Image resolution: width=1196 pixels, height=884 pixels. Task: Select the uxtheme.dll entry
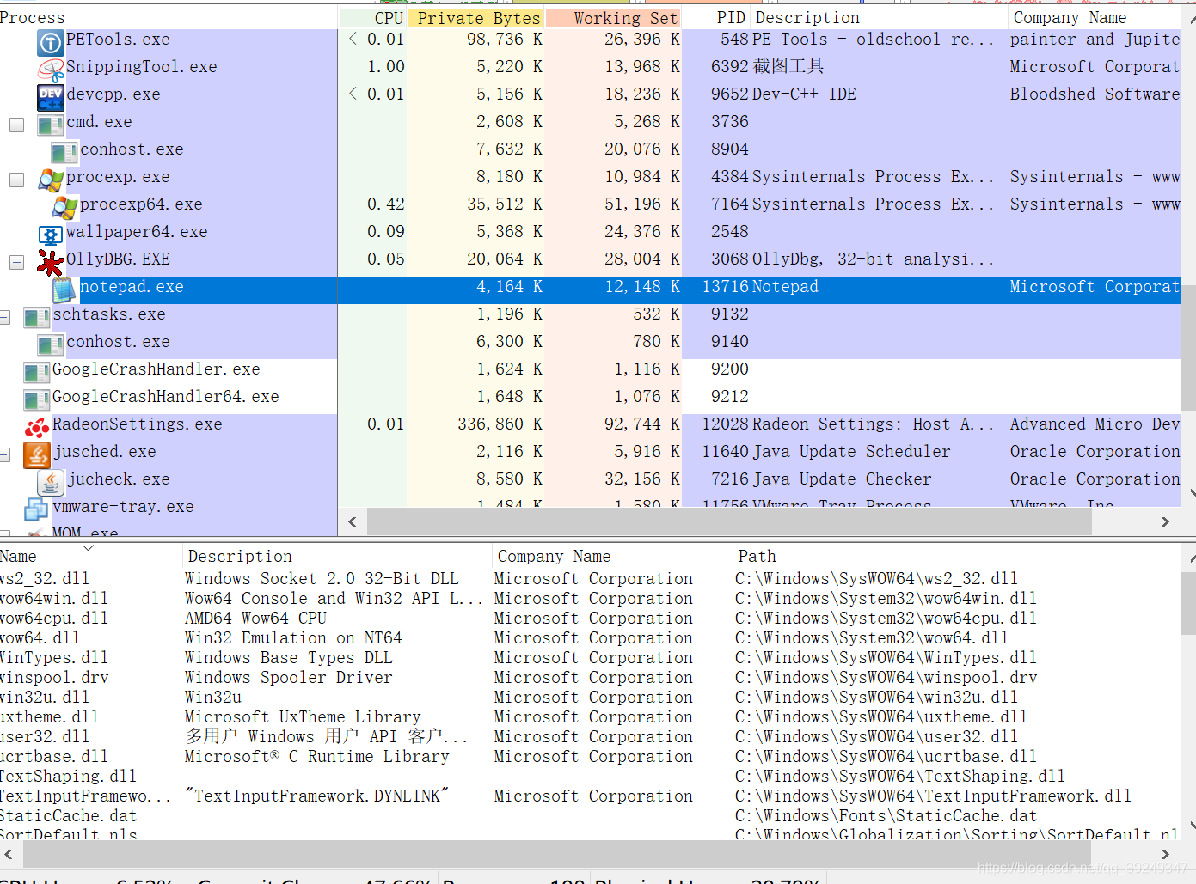[x=49, y=716]
